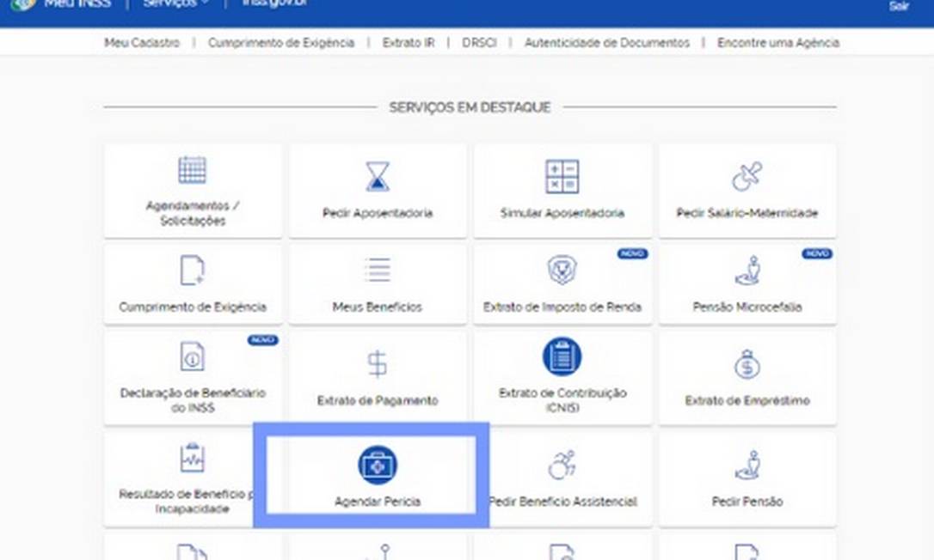
Task: Open the Pensão Microcefalia service card
Action: [747, 285]
